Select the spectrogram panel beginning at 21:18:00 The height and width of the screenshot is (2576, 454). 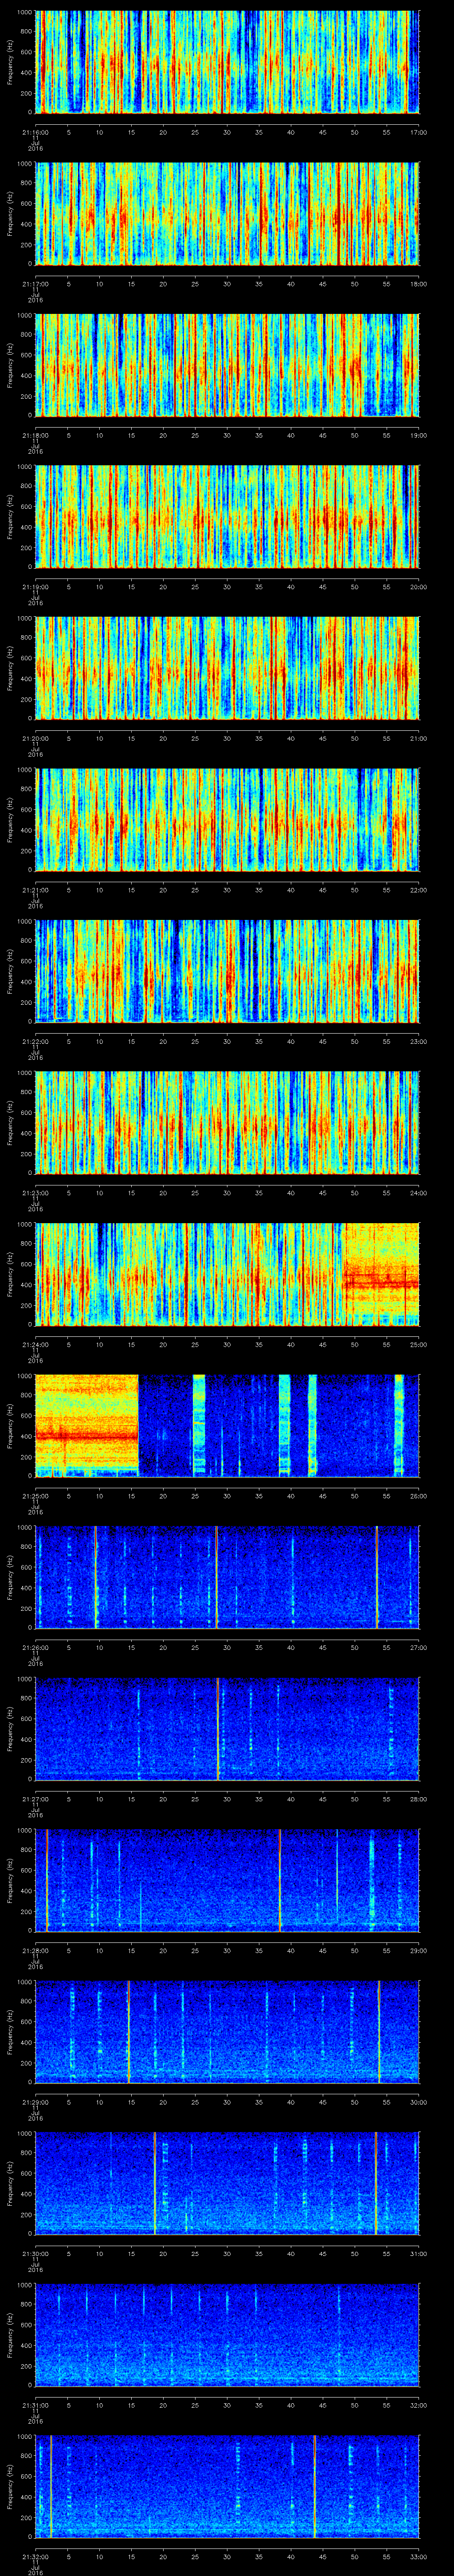pos(227,365)
